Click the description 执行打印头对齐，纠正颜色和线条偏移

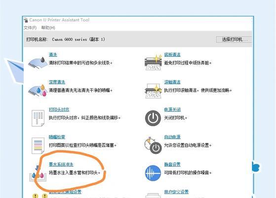(x=84, y=118)
